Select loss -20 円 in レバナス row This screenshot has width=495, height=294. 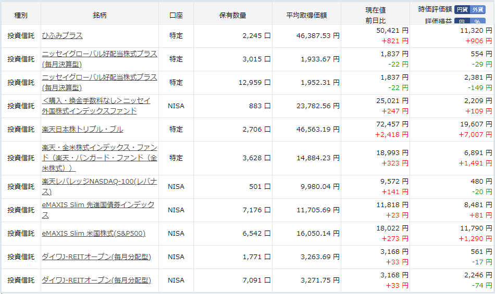482,192
